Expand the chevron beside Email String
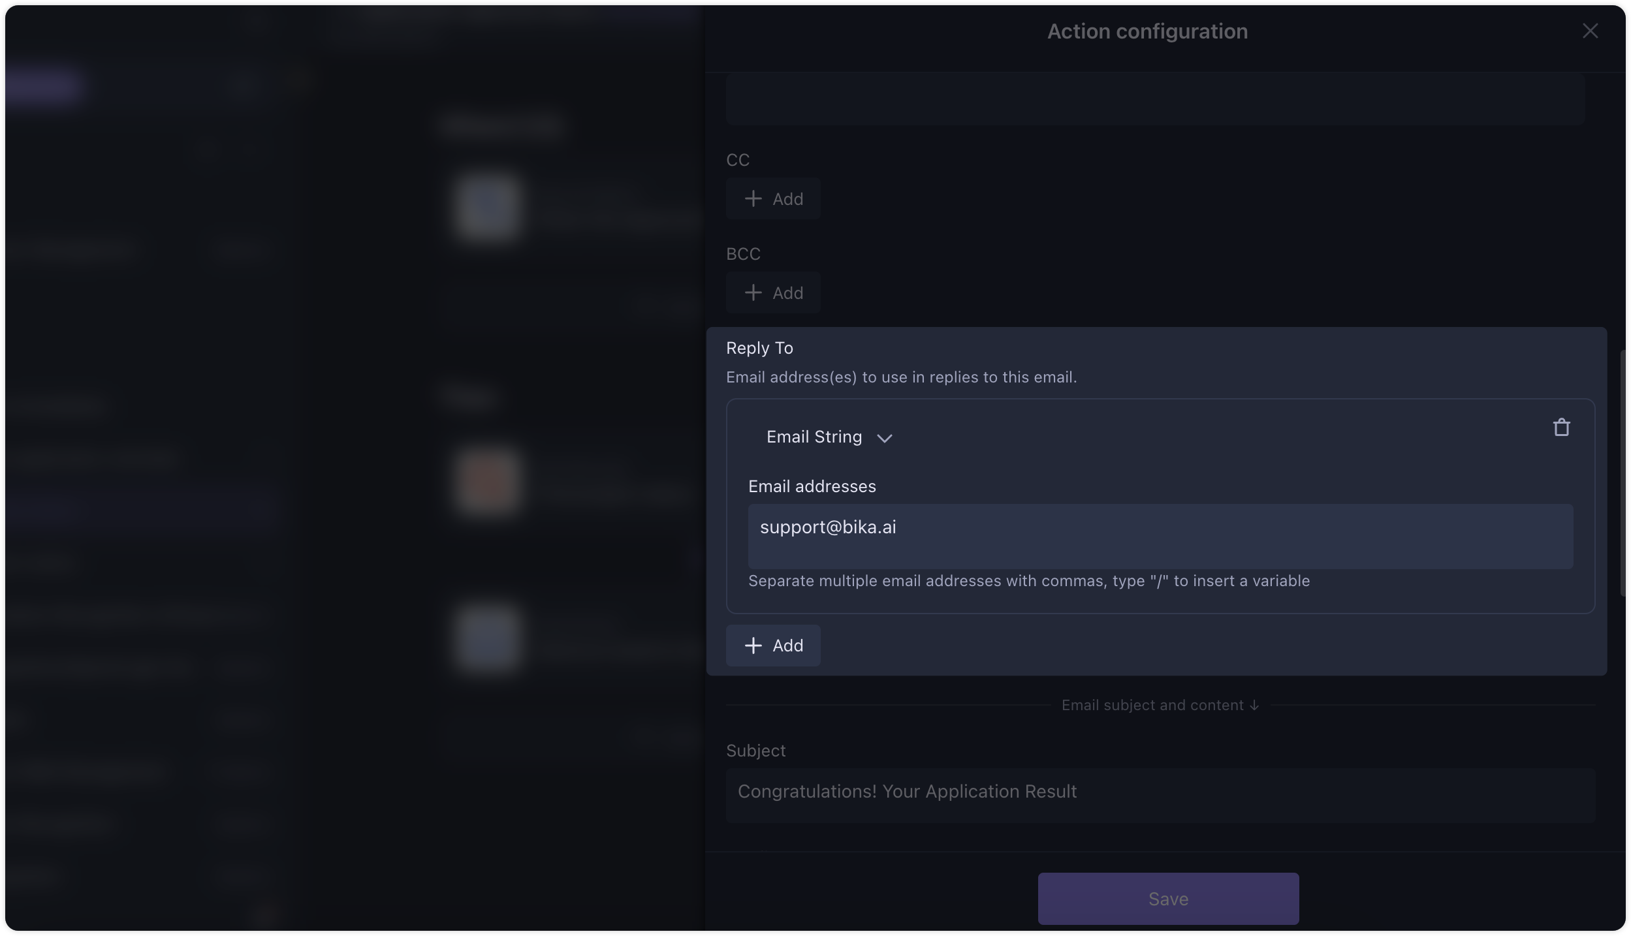 884,438
